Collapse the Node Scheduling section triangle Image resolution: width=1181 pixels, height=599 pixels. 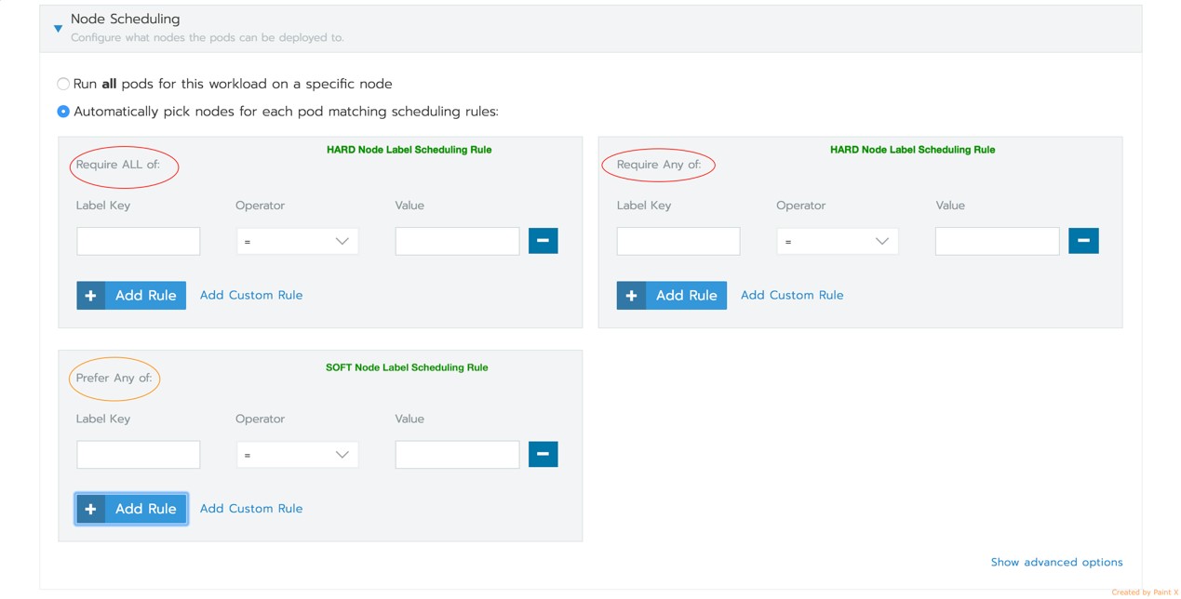pos(58,29)
